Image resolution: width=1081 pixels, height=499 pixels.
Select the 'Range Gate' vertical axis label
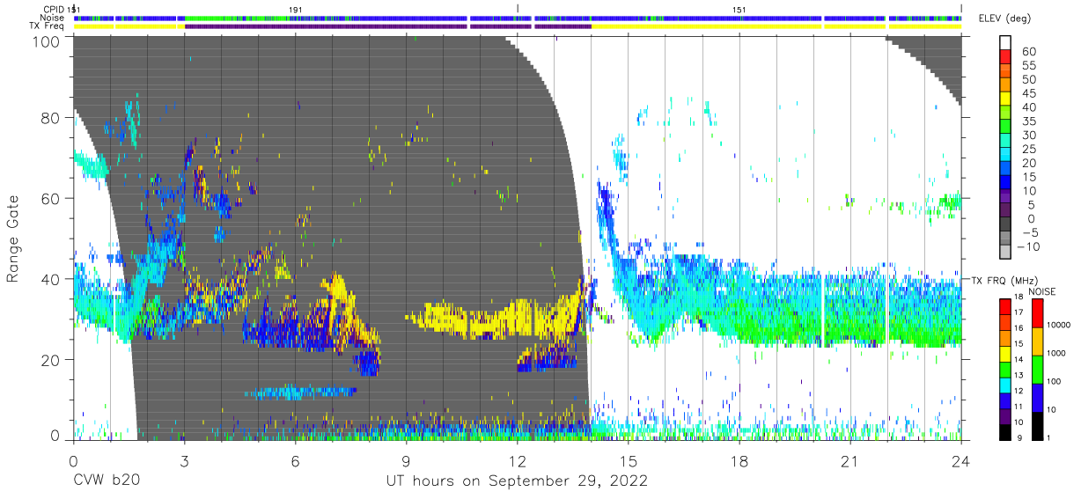click(x=13, y=238)
